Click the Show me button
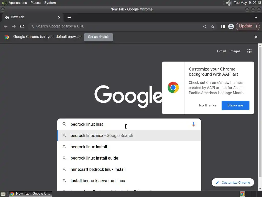This screenshot has height=197, width=262. pyautogui.click(x=235, y=105)
